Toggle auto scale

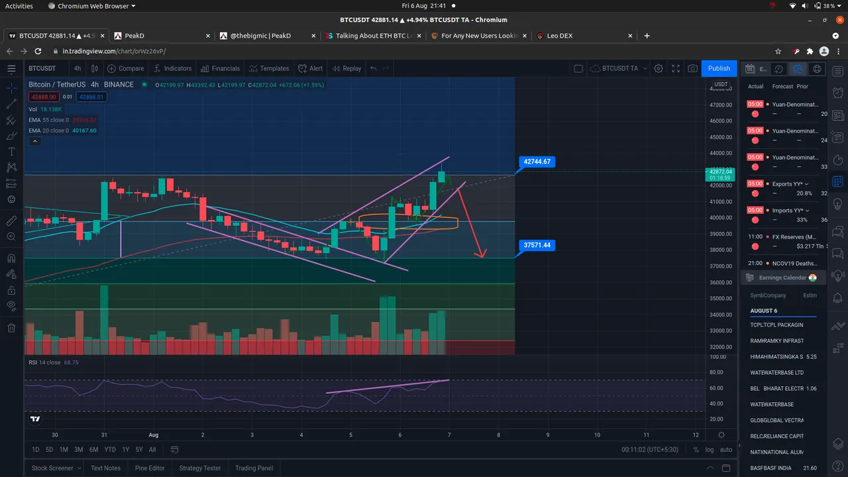click(x=726, y=450)
